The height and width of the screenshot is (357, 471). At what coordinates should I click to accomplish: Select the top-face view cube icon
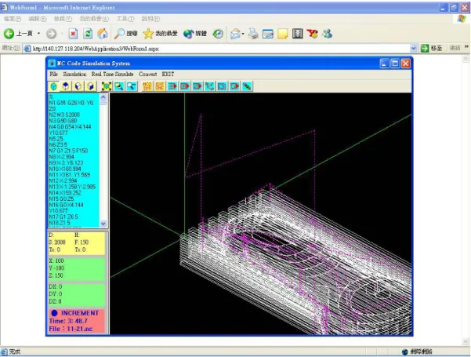coord(66,86)
